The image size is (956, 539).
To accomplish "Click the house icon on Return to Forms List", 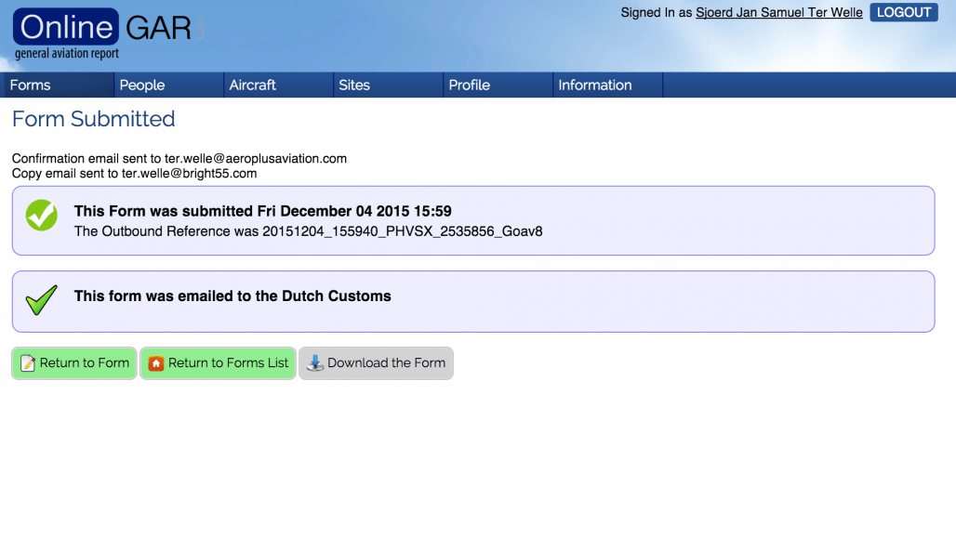I will click(156, 363).
